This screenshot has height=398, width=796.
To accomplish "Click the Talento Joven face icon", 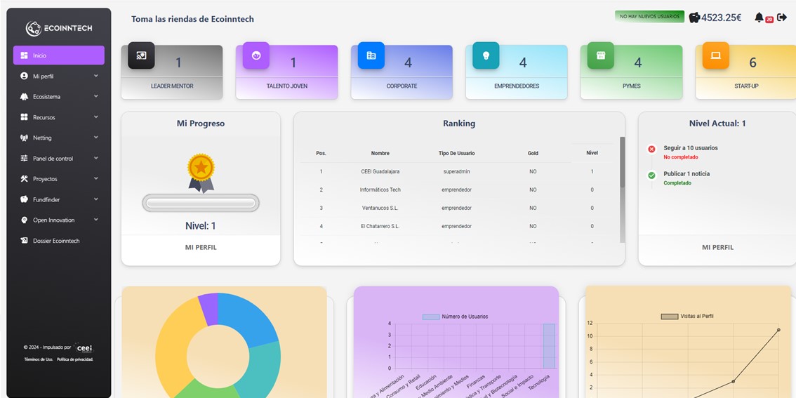I will click(256, 55).
